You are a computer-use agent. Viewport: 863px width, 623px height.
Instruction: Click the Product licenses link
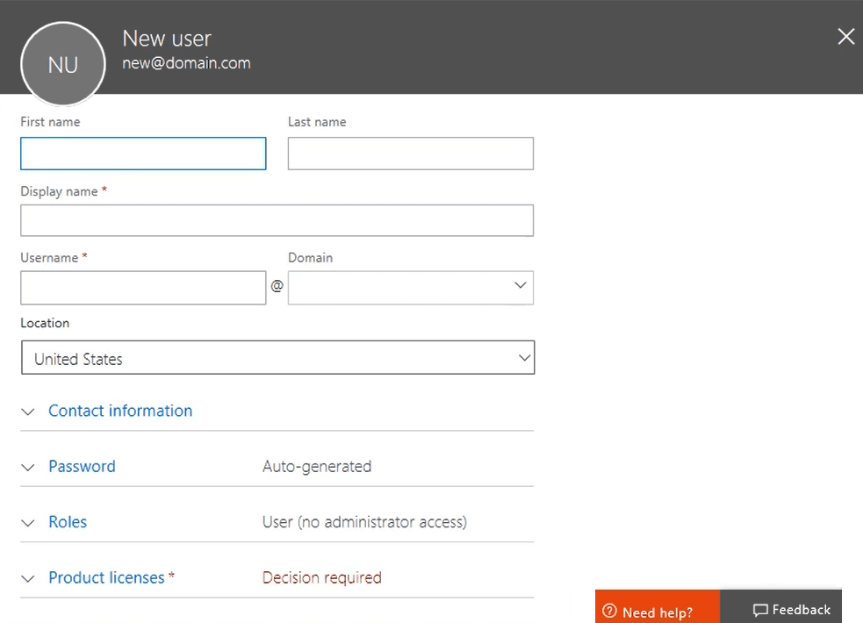(x=106, y=577)
